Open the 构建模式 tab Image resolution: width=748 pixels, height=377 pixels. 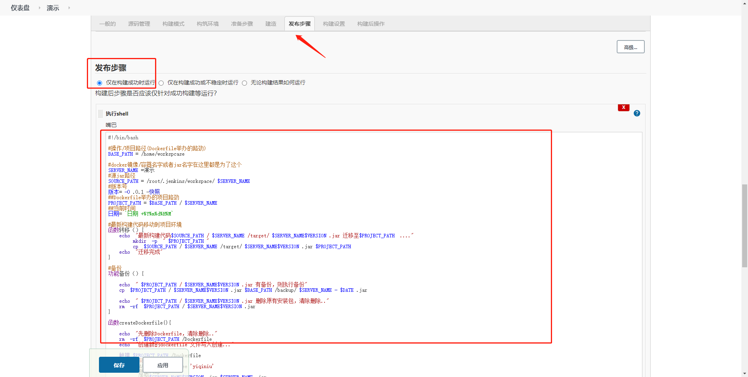[173, 24]
